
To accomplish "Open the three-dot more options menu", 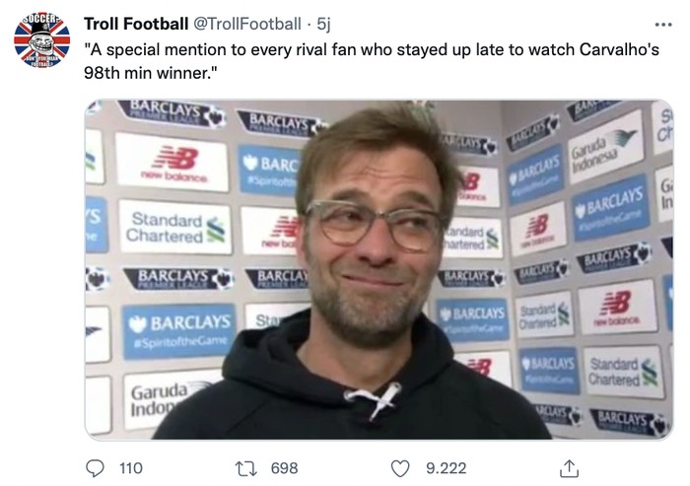I will click(663, 24).
